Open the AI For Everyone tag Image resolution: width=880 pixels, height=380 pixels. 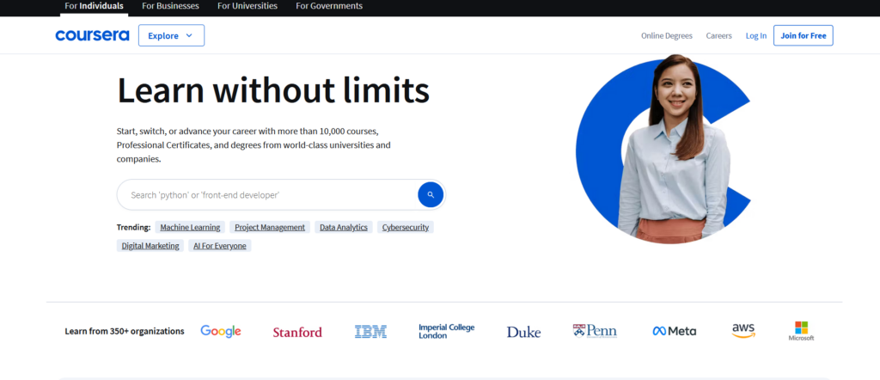[220, 246]
